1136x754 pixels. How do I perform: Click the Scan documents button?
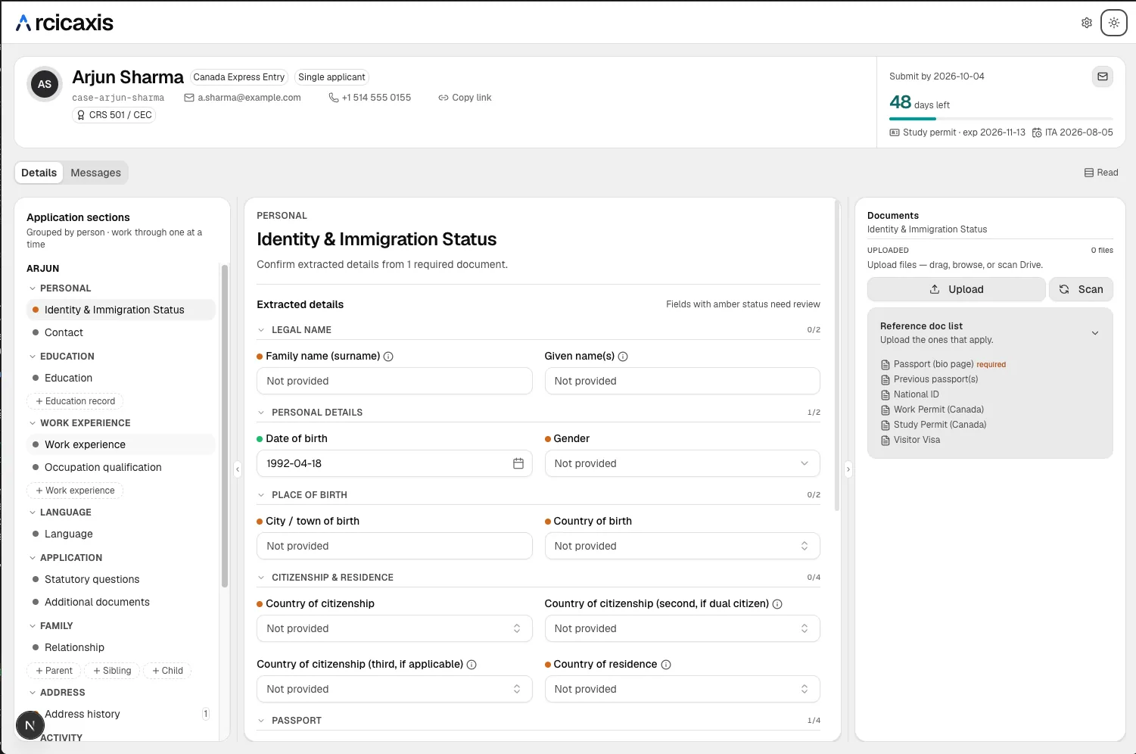pyautogui.click(x=1081, y=289)
